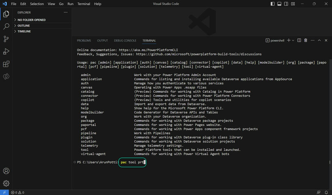Image resolution: width=332 pixels, height=195 pixels.
Task: Toggle primary side bar layout button
Action: [x=273, y=4]
